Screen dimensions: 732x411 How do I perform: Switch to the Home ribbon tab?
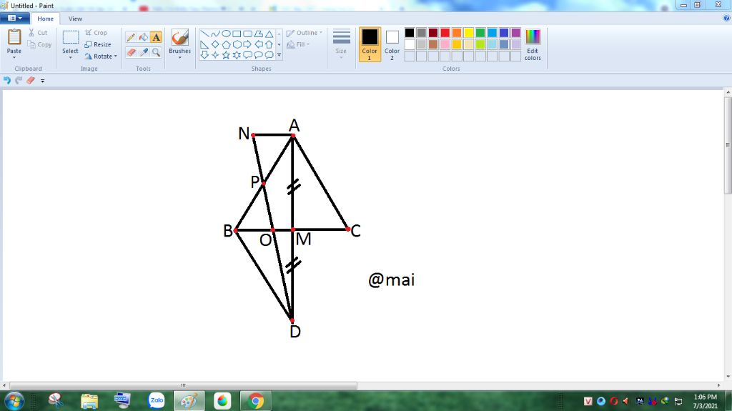point(45,19)
